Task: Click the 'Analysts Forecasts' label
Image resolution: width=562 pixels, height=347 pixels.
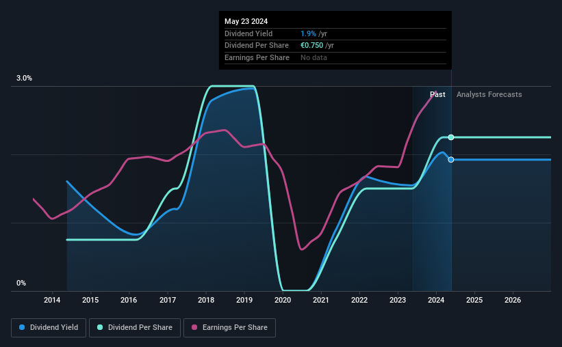Action: [x=489, y=94]
